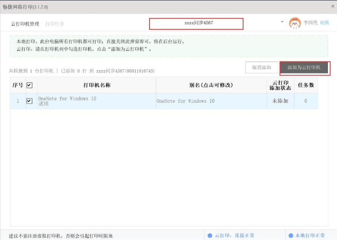Viewport: 337px width, 240px height.
Task: Click the 李四代 username
Action: click(310, 23)
